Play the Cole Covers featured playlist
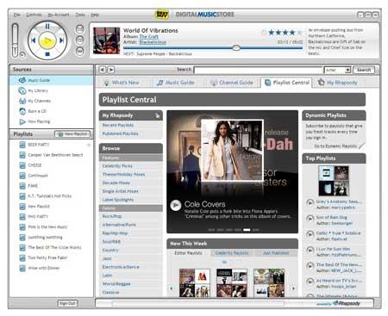This screenshot has width=388, height=316. coord(175,205)
